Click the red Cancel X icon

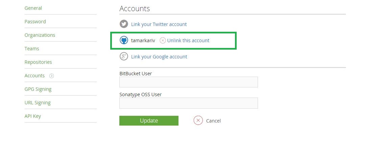tap(198, 121)
